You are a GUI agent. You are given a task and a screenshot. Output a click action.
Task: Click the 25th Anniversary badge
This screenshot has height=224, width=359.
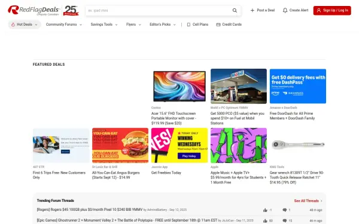coord(71,11)
